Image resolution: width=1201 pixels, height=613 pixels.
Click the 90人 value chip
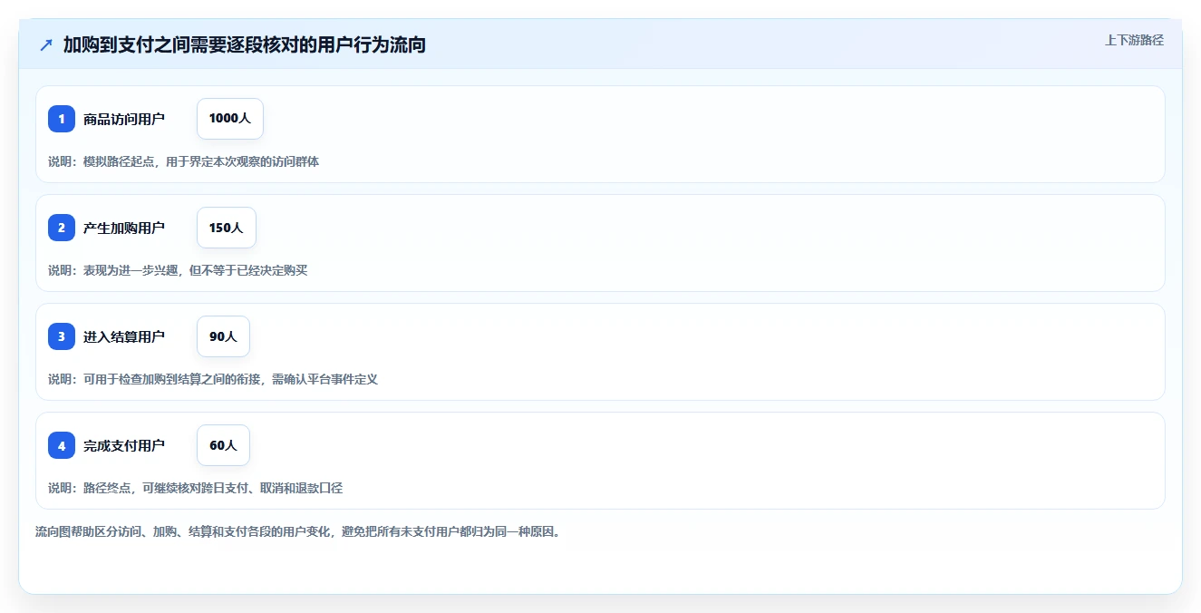(x=223, y=336)
